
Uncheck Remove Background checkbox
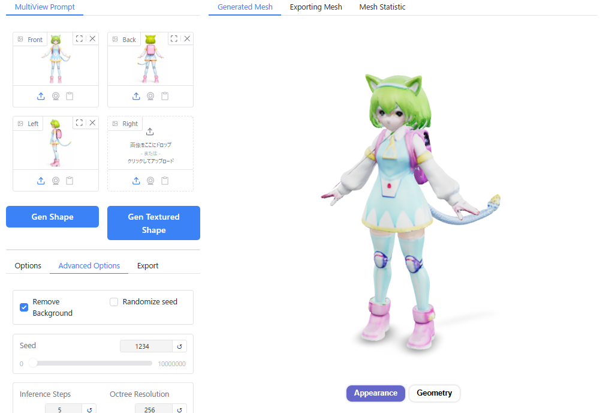coord(24,307)
